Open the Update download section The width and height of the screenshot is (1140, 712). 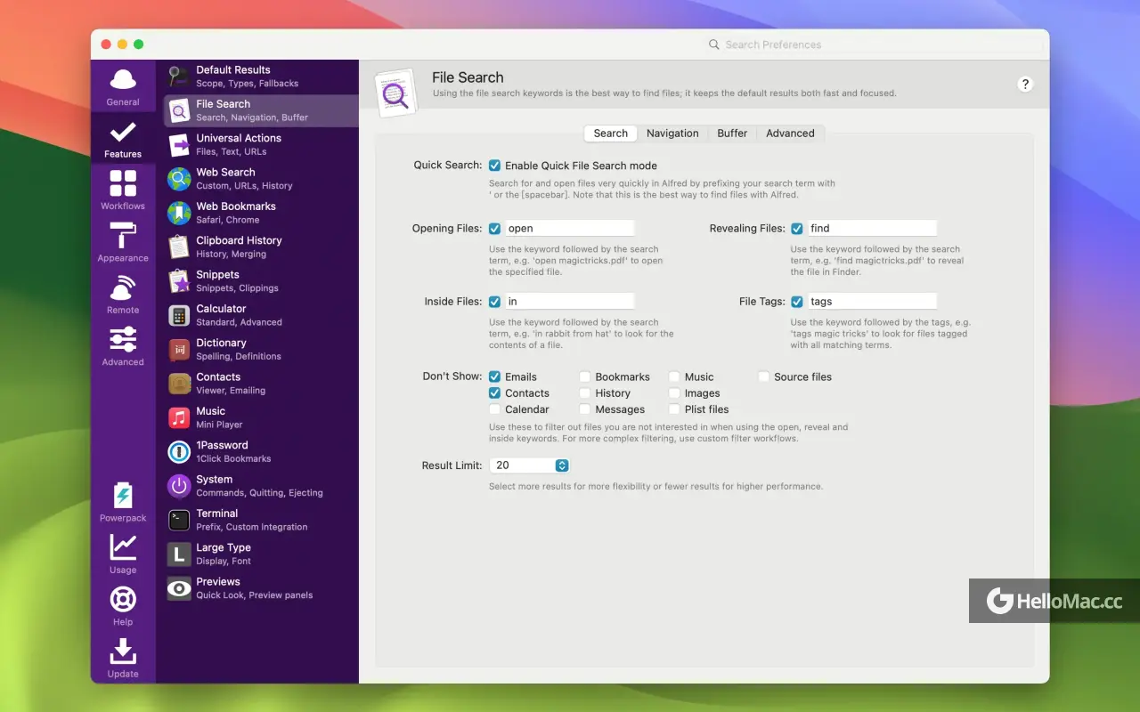123,658
